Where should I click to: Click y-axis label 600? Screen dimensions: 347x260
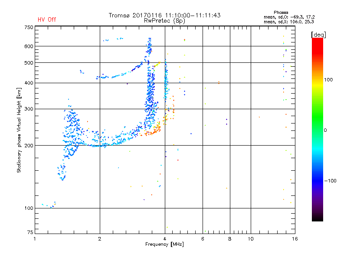click(x=29, y=46)
